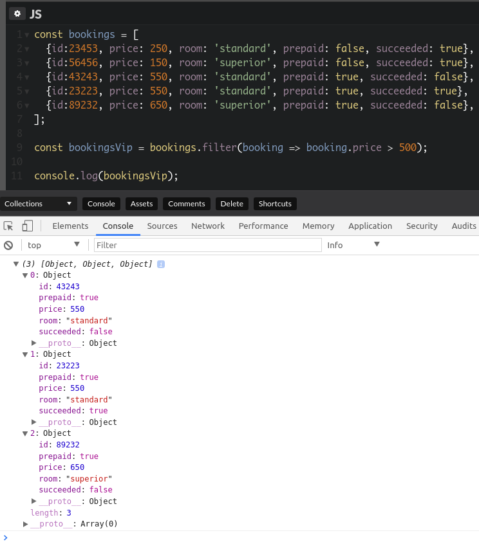The height and width of the screenshot is (549, 479).
Task: Click 'succeeded: true' in the console
Action: [73, 410]
